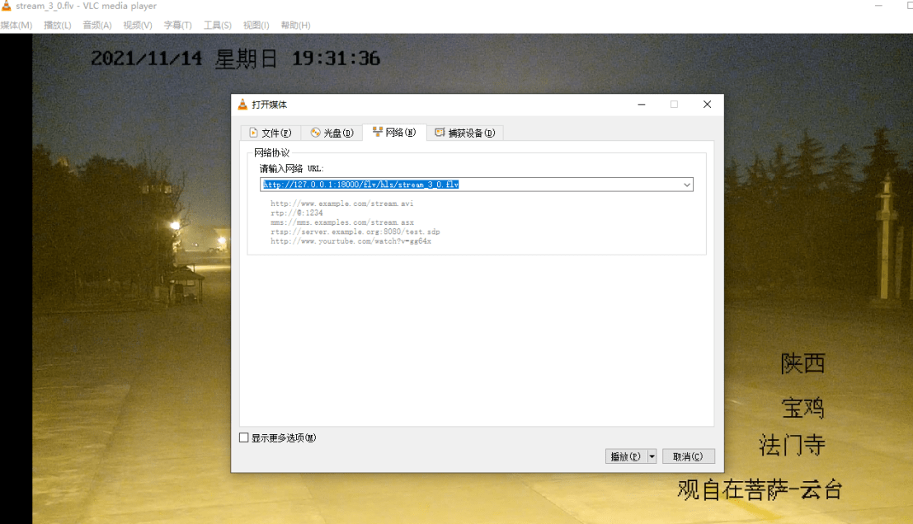Expand the network URL history dropdown
Image resolution: width=913 pixels, height=524 pixels.
tap(686, 185)
